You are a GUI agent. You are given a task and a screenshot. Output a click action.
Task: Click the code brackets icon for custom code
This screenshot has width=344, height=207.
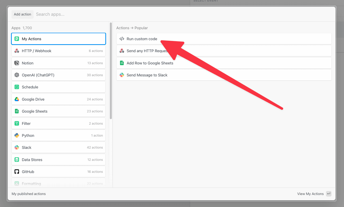tap(122, 39)
